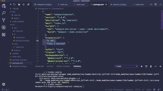The image size is (163, 91).
Task: Open index.html in the file tree
Action: point(16,57)
